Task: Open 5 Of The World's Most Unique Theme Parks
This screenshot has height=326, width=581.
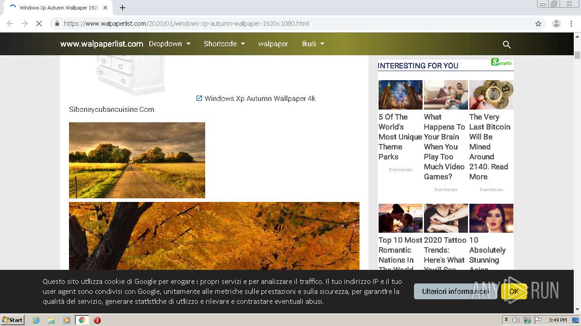Action: tap(400, 137)
